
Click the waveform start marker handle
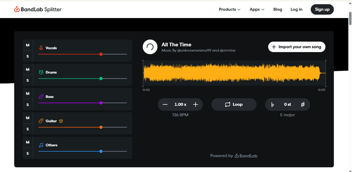(x=143, y=73)
